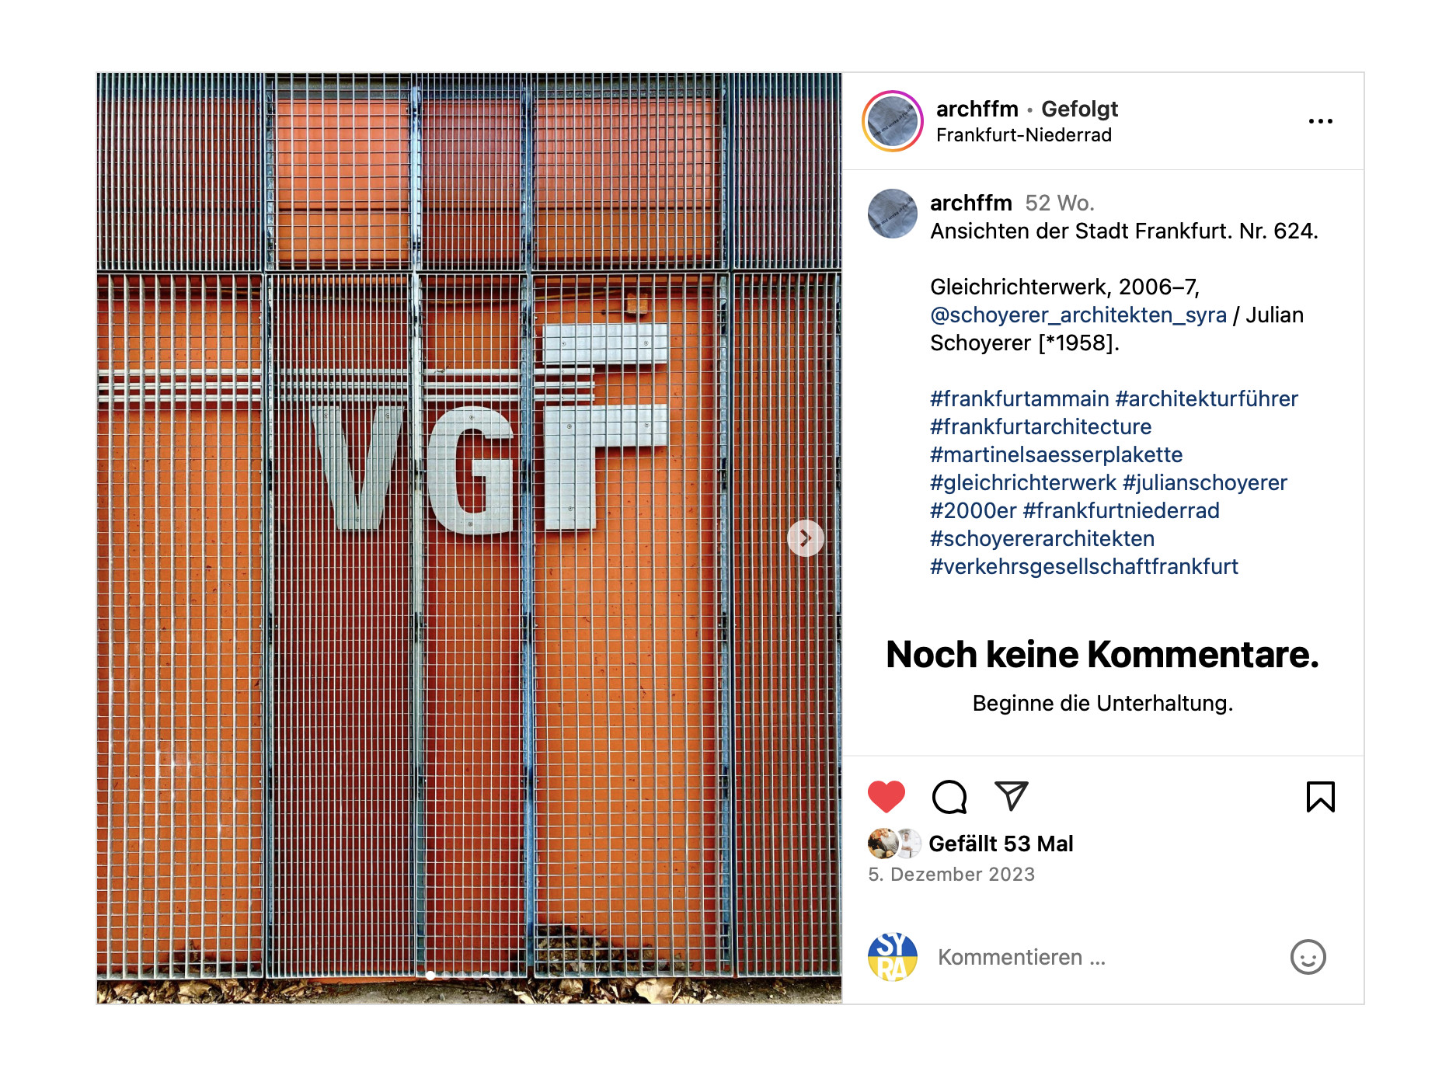This screenshot has height=1075, width=1456.
Task: Share post via paper plane icon
Action: point(1011,796)
